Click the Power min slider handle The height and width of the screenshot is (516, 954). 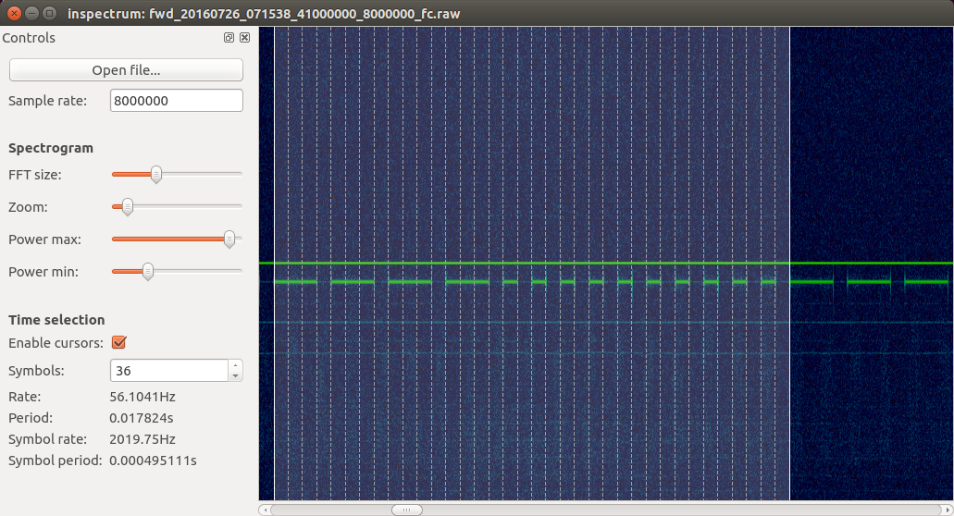(148, 272)
